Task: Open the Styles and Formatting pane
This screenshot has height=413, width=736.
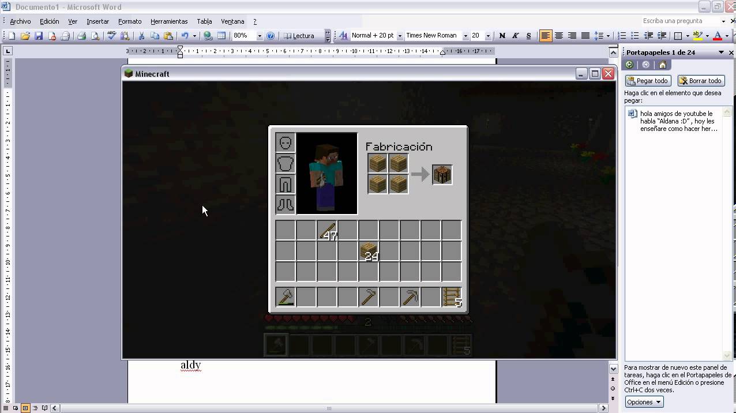Action: coord(343,36)
